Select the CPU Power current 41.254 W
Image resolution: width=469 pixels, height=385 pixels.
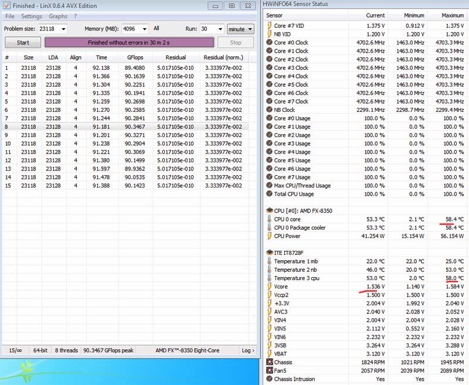(x=373, y=236)
